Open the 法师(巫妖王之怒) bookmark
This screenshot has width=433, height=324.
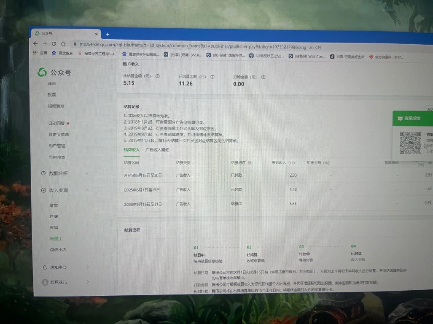pos(267,56)
